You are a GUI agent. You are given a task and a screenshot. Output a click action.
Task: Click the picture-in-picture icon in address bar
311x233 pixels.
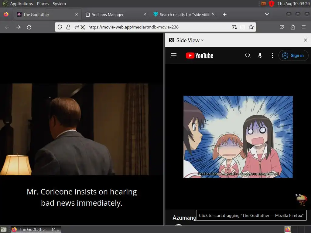click(x=234, y=27)
